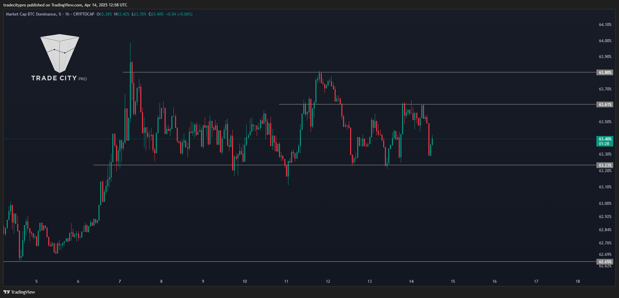Click the 63.70% price axis label
The width and height of the screenshot is (619, 298).
pyautogui.click(x=605, y=89)
